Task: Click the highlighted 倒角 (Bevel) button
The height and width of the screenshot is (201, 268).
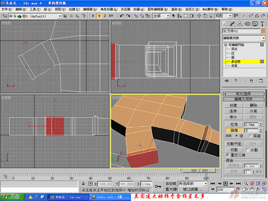Action: click(234, 130)
